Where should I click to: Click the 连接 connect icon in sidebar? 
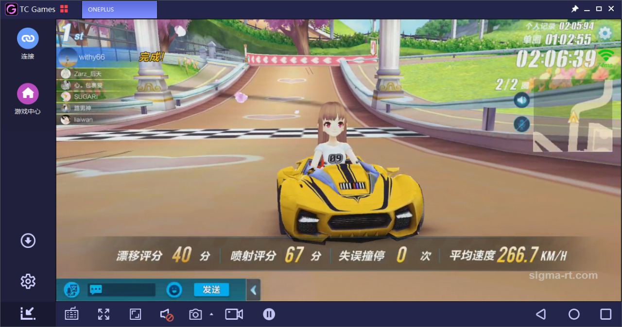point(28,38)
